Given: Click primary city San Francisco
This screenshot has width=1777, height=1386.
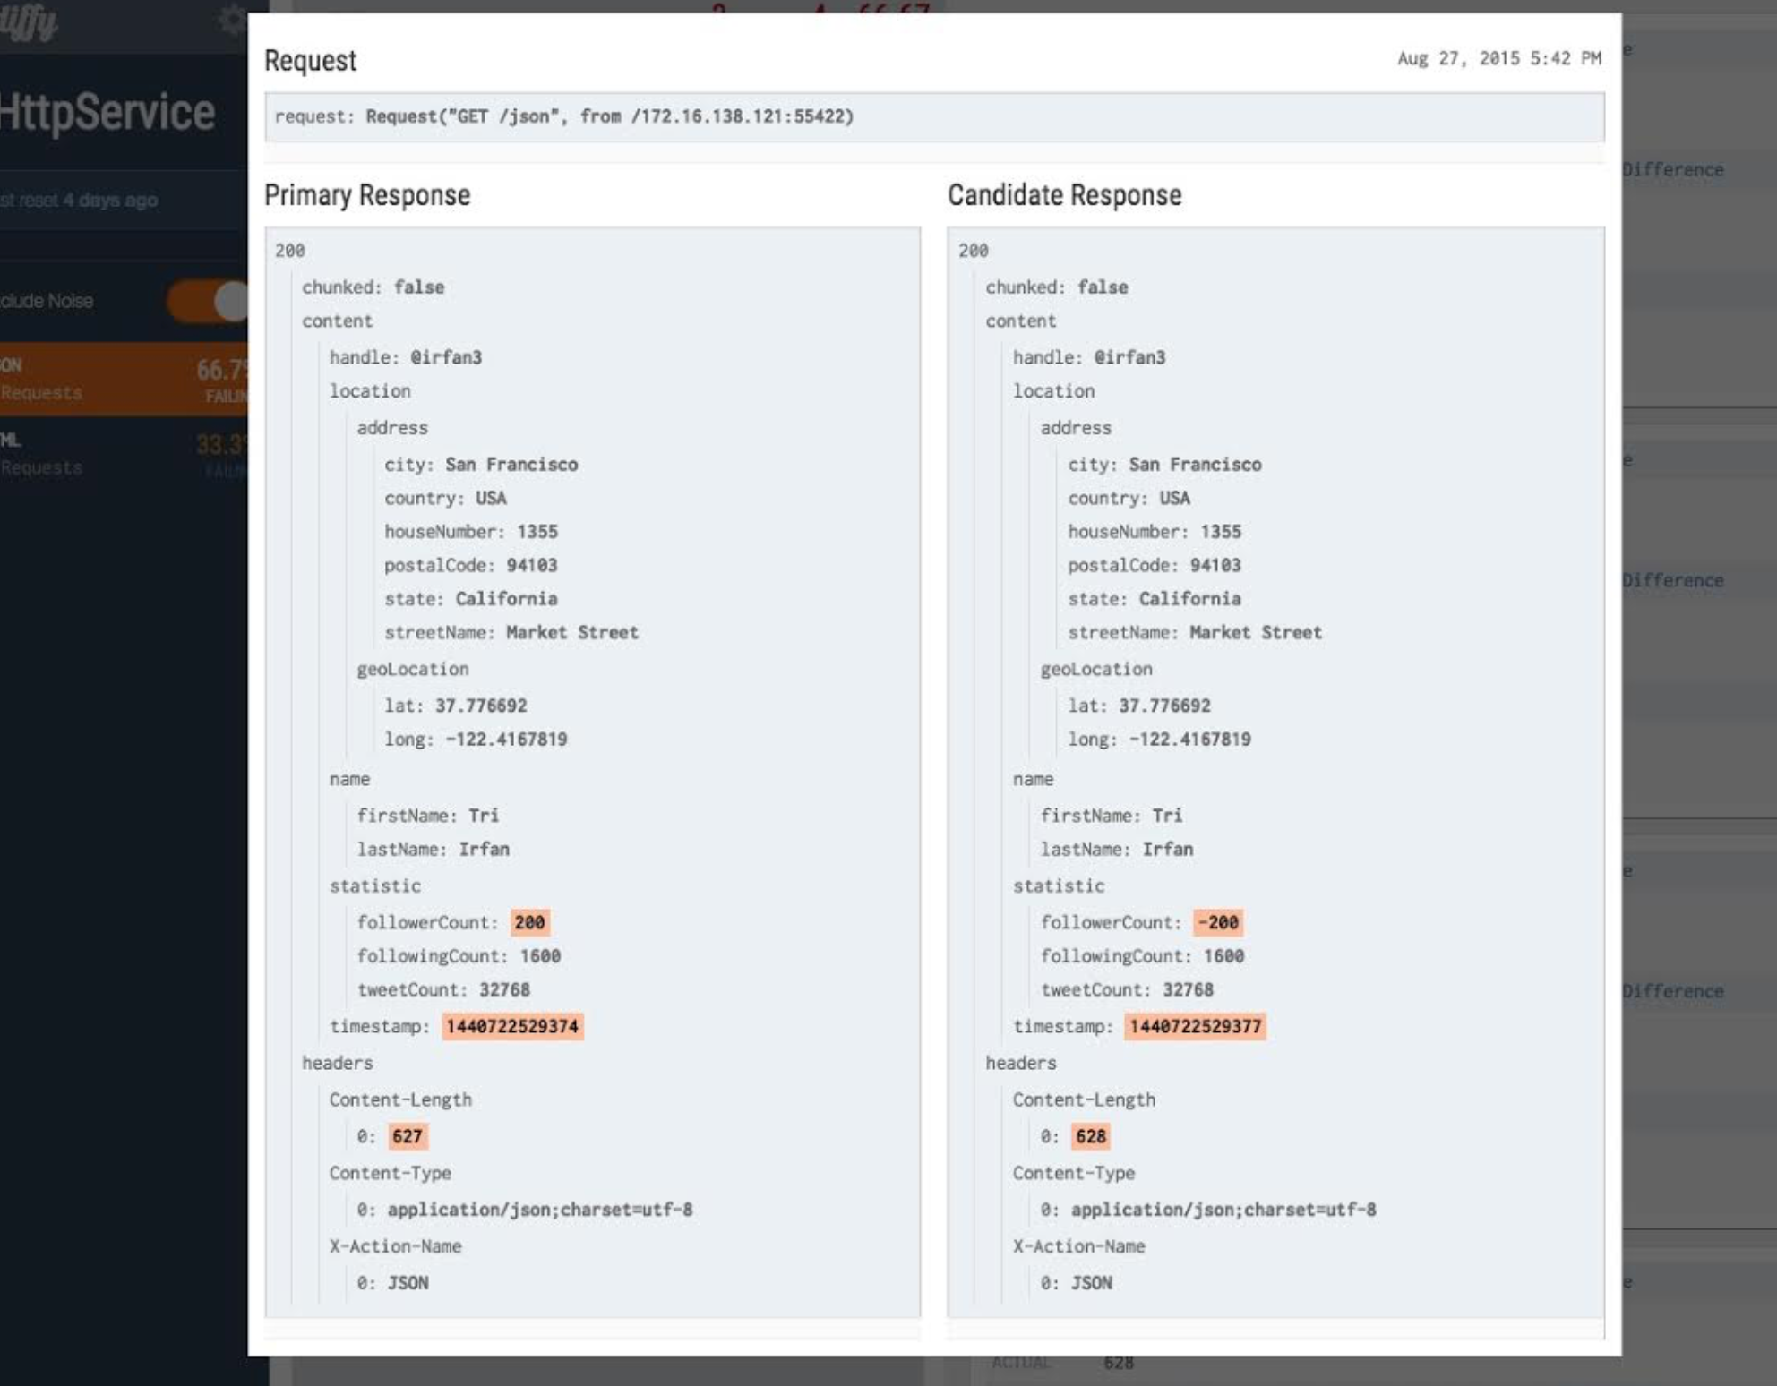Looking at the screenshot, I should pos(511,465).
